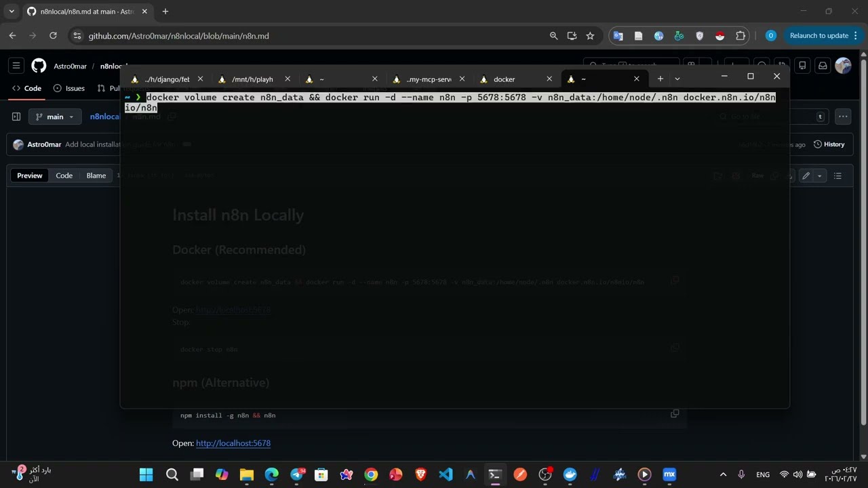The height and width of the screenshot is (488, 868).
Task: Toggle microphone in system tray
Action: click(x=741, y=474)
